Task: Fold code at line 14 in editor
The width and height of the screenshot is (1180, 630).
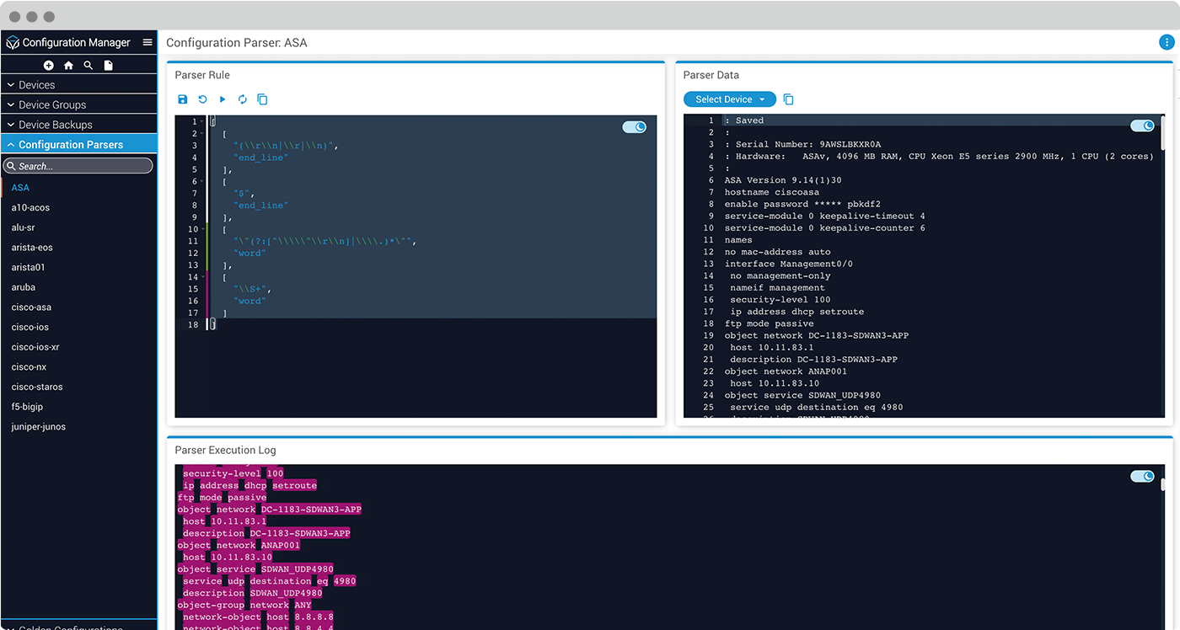Action: click(203, 277)
